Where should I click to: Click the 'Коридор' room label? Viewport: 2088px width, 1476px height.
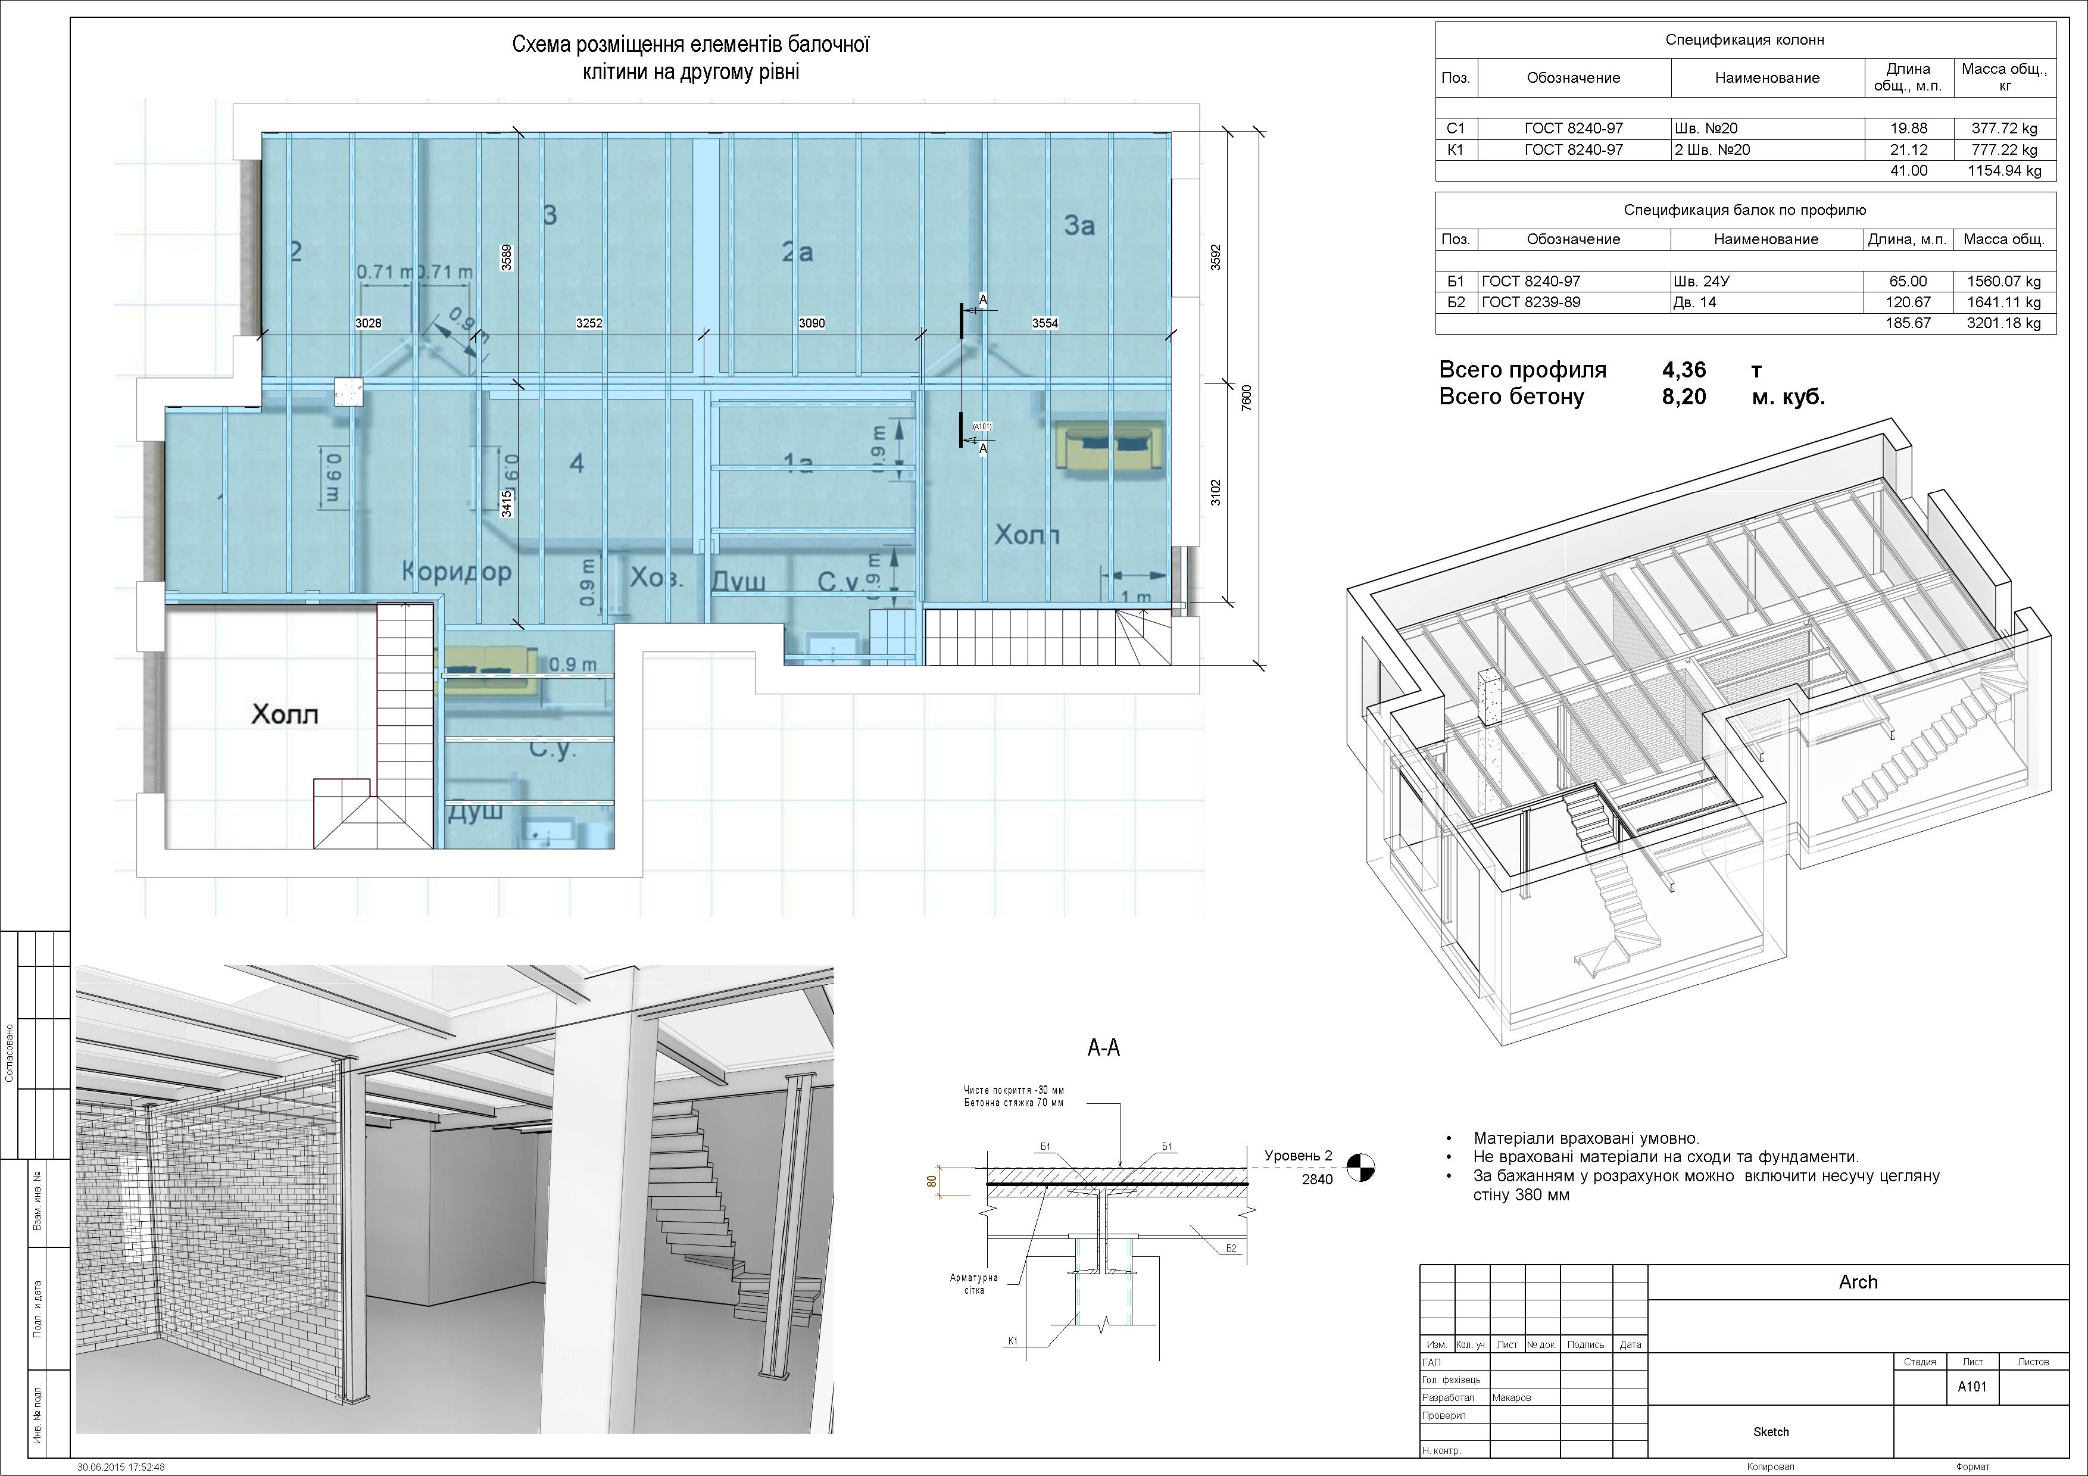click(457, 571)
